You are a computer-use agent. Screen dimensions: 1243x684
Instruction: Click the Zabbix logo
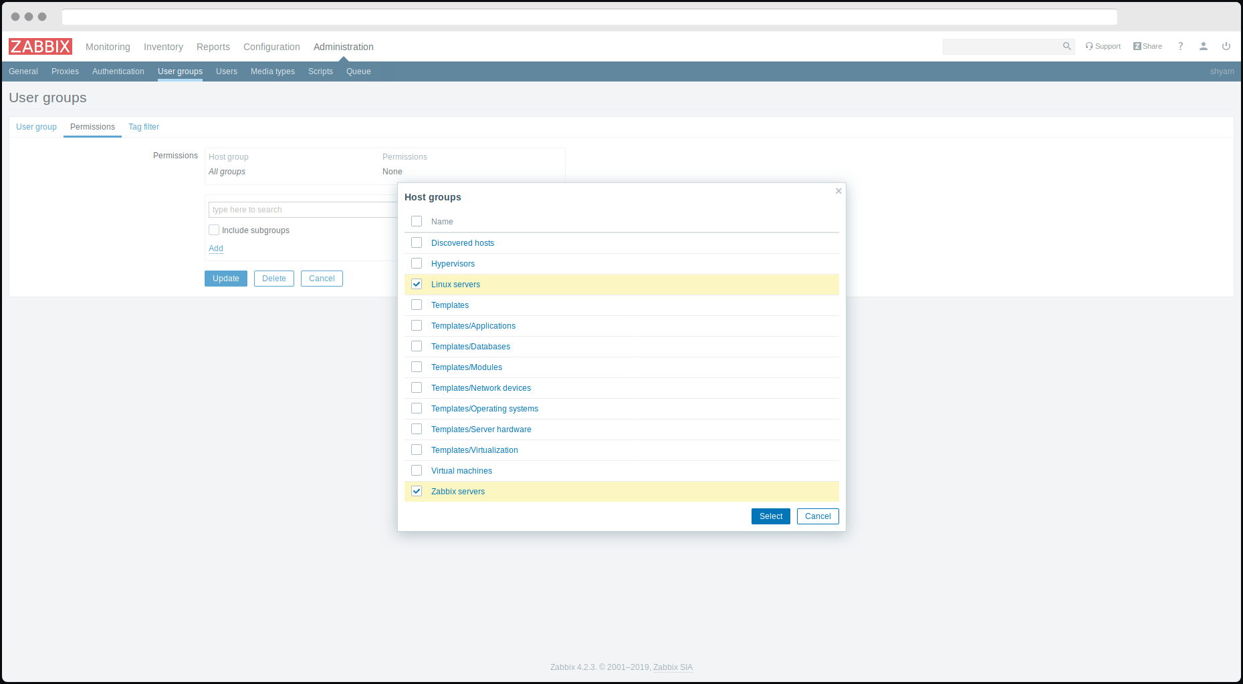tap(40, 46)
